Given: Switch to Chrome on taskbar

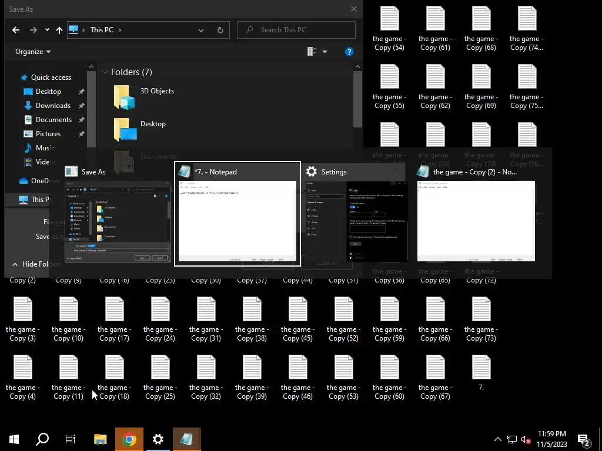Looking at the screenshot, I should (129, 439).
